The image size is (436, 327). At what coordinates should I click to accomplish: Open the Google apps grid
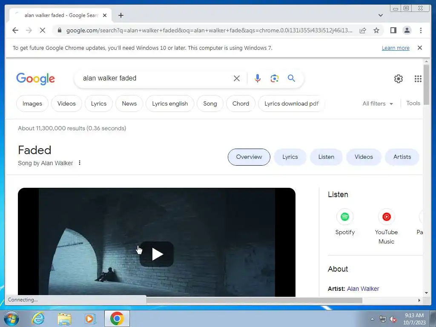click(418, 79)
